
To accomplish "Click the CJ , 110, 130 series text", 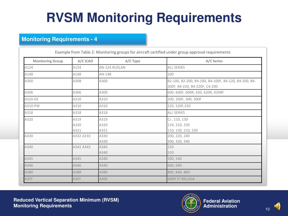I will point(178,119).
